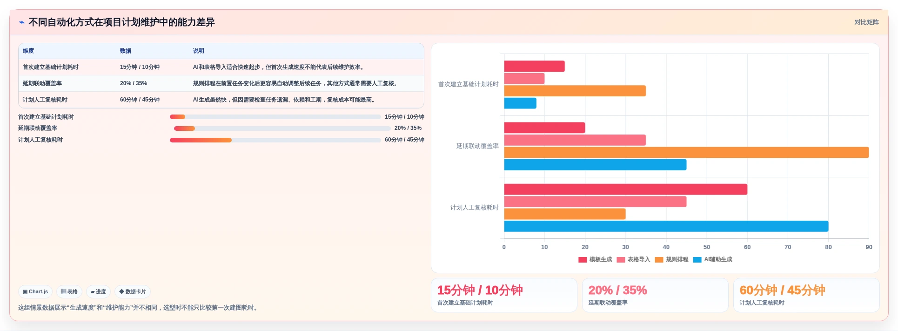Screen dimensions: 898x331
Task: Click the blue AI辅助生成 bar in 计划人工复核耗时 group
Action: (x=666, y=226)
